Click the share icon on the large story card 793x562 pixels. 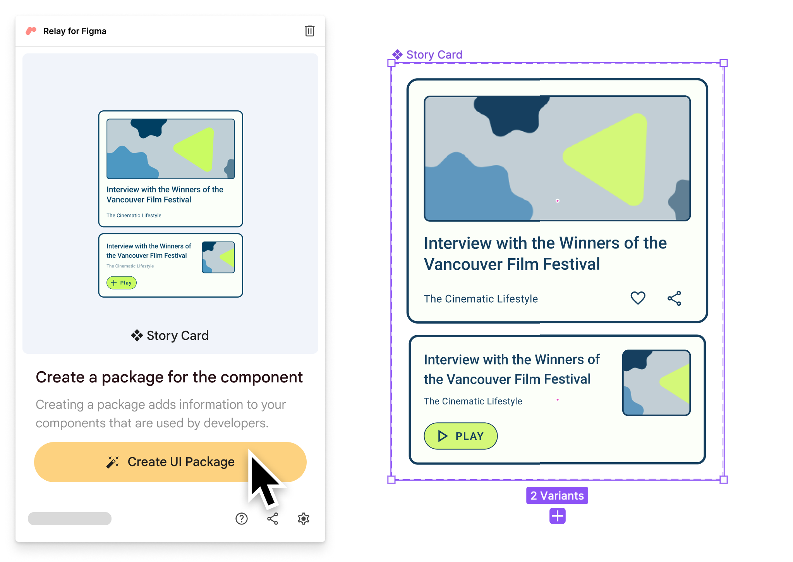[x=675, y=297]
